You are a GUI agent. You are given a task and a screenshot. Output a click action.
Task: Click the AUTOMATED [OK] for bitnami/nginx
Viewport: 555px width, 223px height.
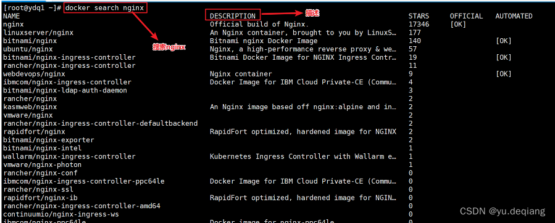(x=504, y=41)
